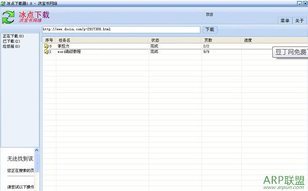Select the 已下载 (2) list

click(x=11, y=41)
